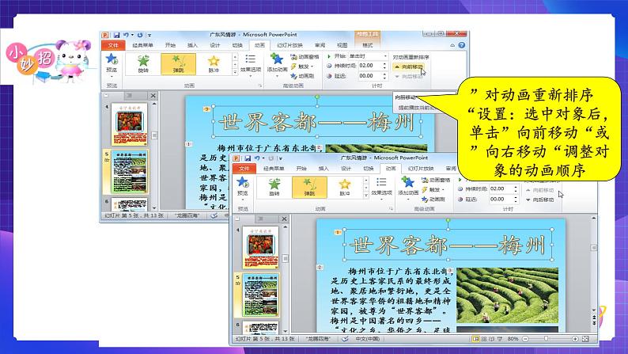Open the 开始 start timing dropdown in the upper window
Screen dimensions: 628x354
[x=368, y=56]
